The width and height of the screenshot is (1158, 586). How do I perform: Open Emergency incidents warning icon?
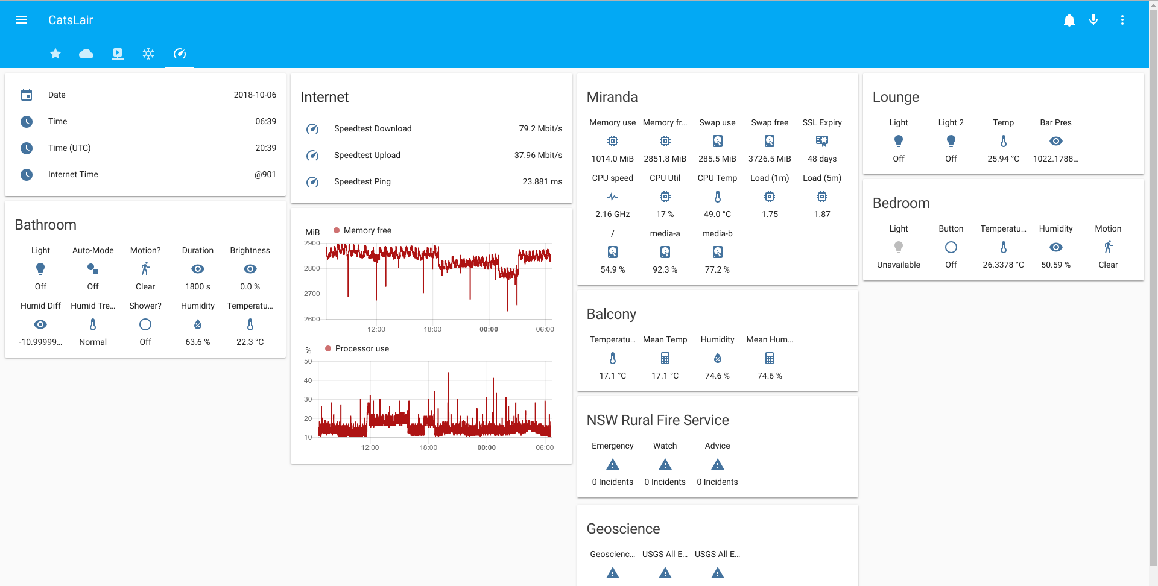(x=613, y=464)
